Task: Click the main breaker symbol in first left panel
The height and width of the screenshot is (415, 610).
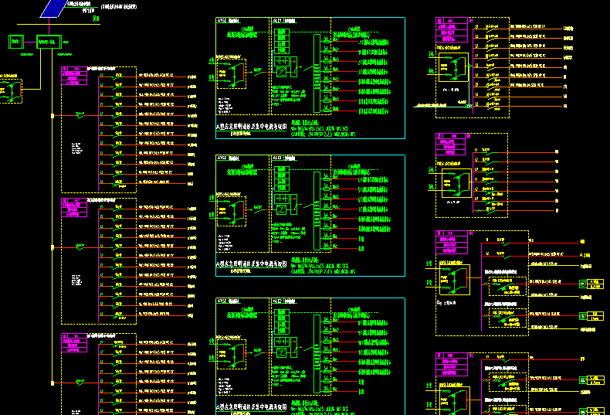Action: point(80,115)
